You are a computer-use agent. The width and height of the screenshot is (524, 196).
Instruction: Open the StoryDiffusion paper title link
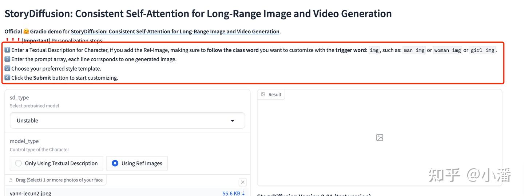[175, 32]
